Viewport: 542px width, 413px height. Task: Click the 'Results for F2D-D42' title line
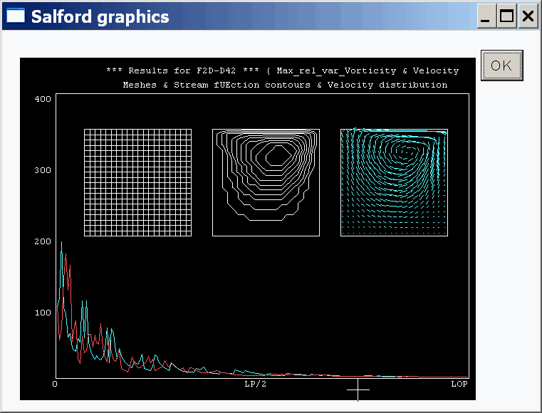(283, 70)
